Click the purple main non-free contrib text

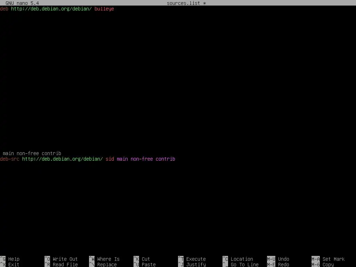pyautogui.click(x=146, y=159)
